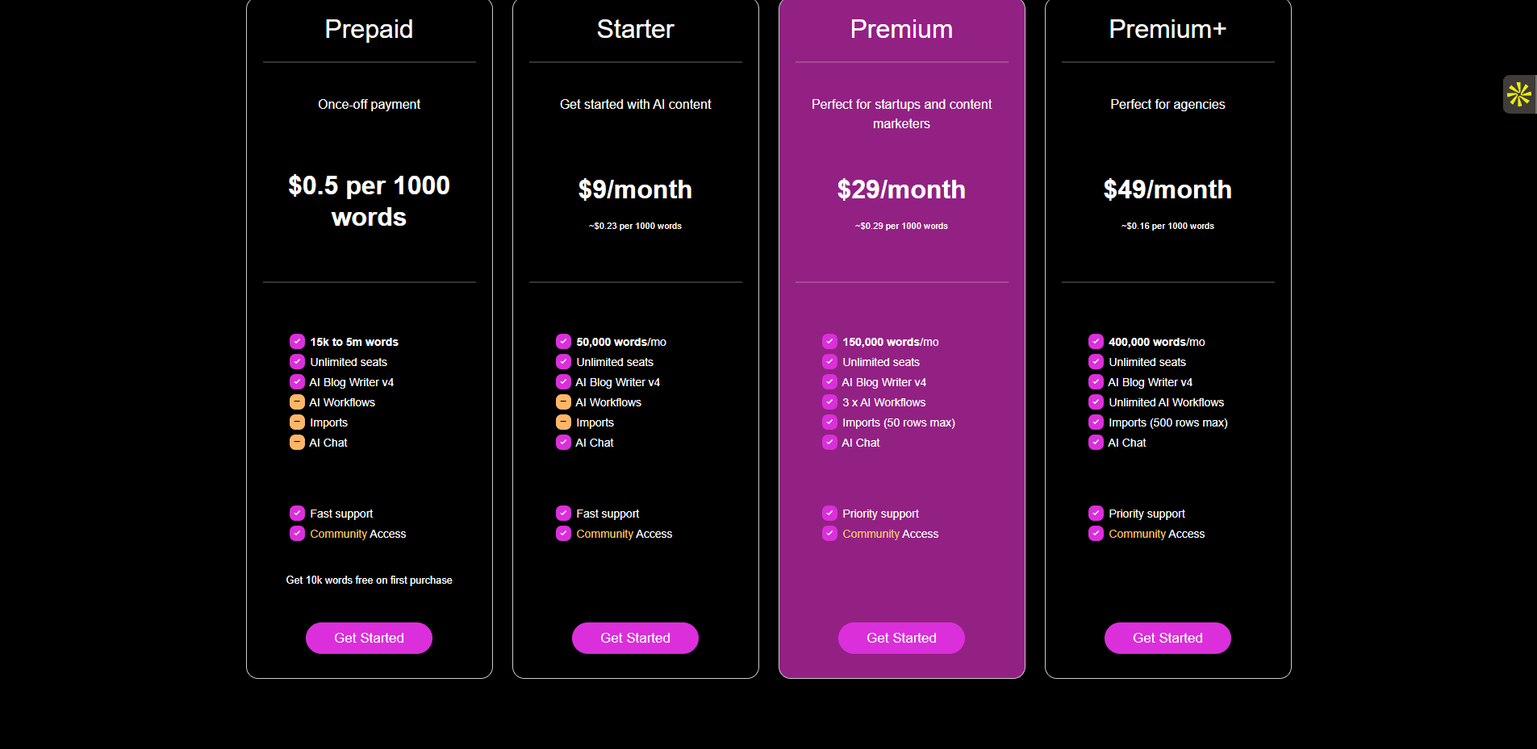The width and height of the screenshot is (1537, 749).
Task: Click Get Started on the Starter plan
Action: click(635, 638)
